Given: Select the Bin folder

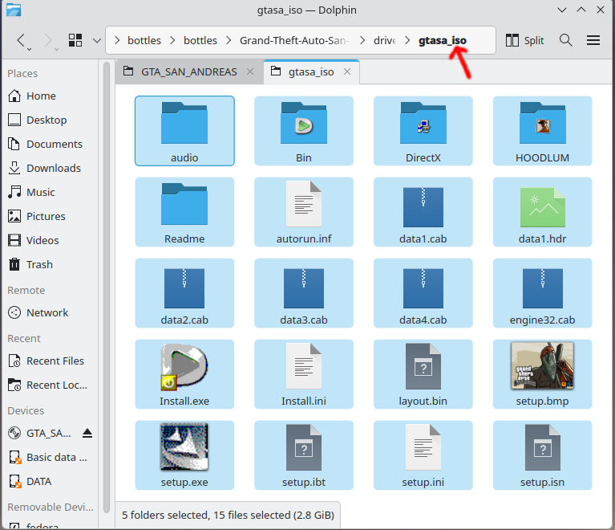Looking at the screenshot, I should tap(304, 131).
